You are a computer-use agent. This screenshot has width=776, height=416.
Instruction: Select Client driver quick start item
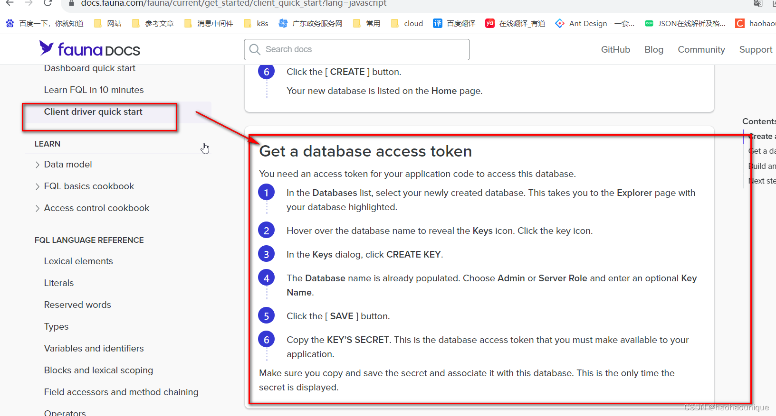tap(93, 111)
